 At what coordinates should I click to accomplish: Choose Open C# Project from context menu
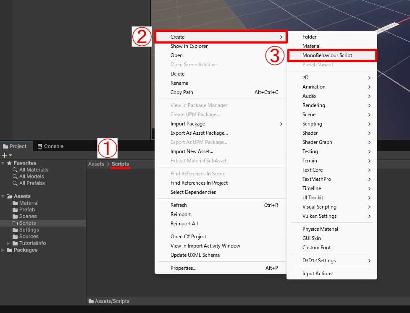pos(189,237)
